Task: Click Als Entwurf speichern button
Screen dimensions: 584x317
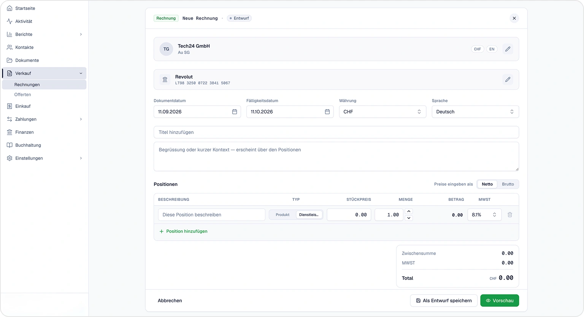Action: [x=444, y=301]
